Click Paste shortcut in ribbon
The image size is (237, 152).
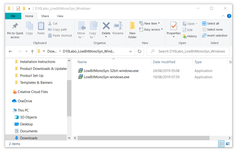[x=60, y=36]
